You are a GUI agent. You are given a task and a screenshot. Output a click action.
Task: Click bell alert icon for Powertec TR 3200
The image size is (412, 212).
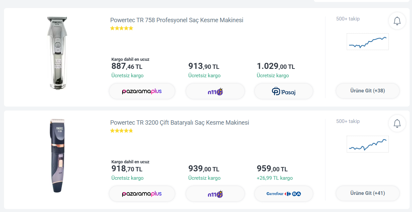(397, 123)
